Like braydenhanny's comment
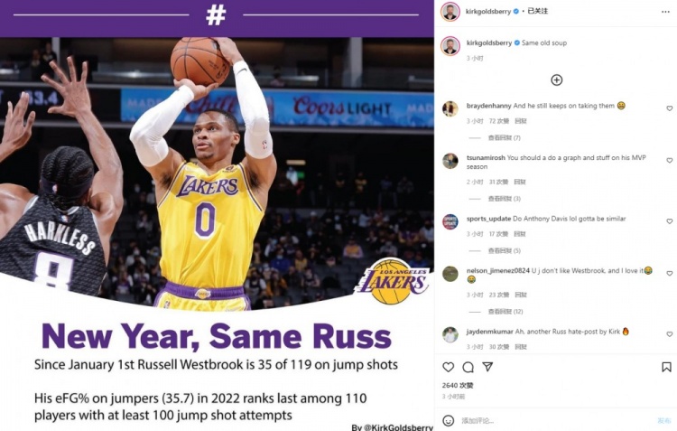Image resolution: width=677 pixels, height=431 pixels. [x=669, y=108]
